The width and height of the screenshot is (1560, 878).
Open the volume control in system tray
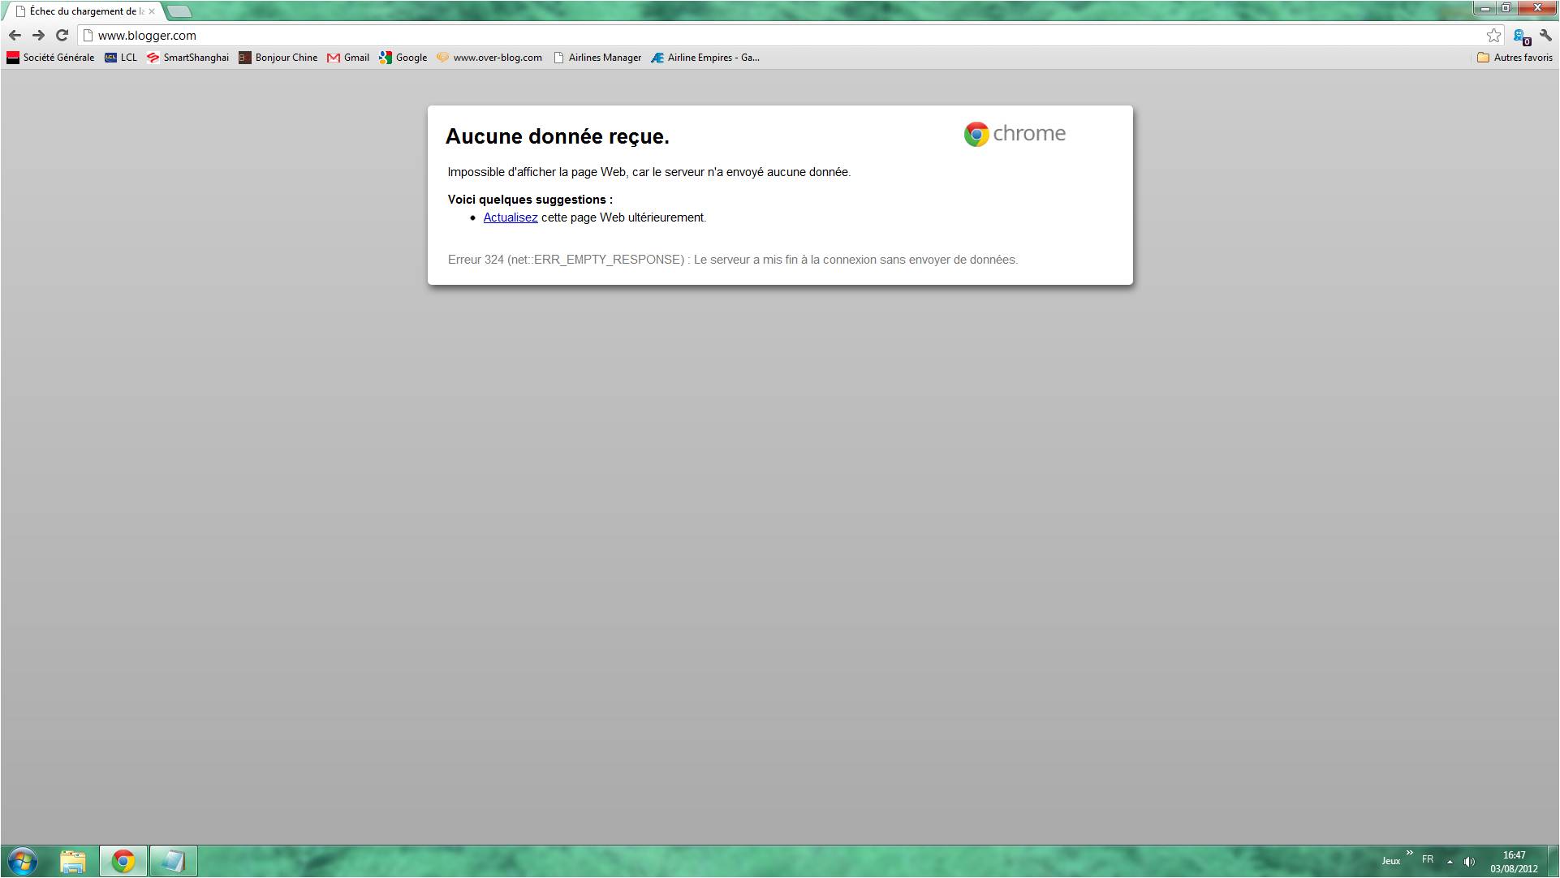[1469, 862]
